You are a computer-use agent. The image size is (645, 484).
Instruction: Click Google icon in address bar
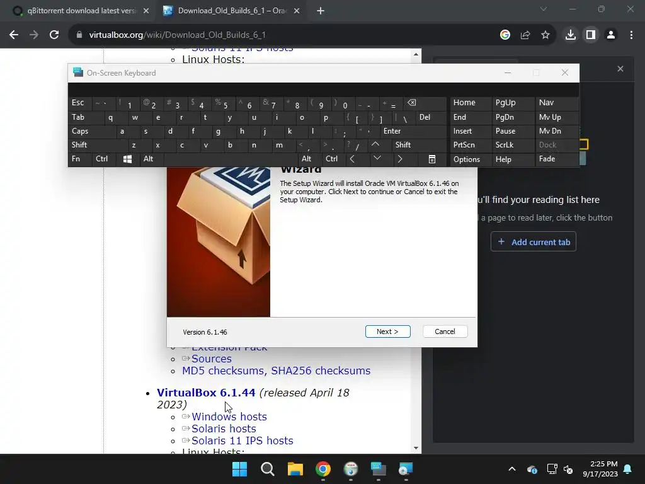(x=505, y=35)
